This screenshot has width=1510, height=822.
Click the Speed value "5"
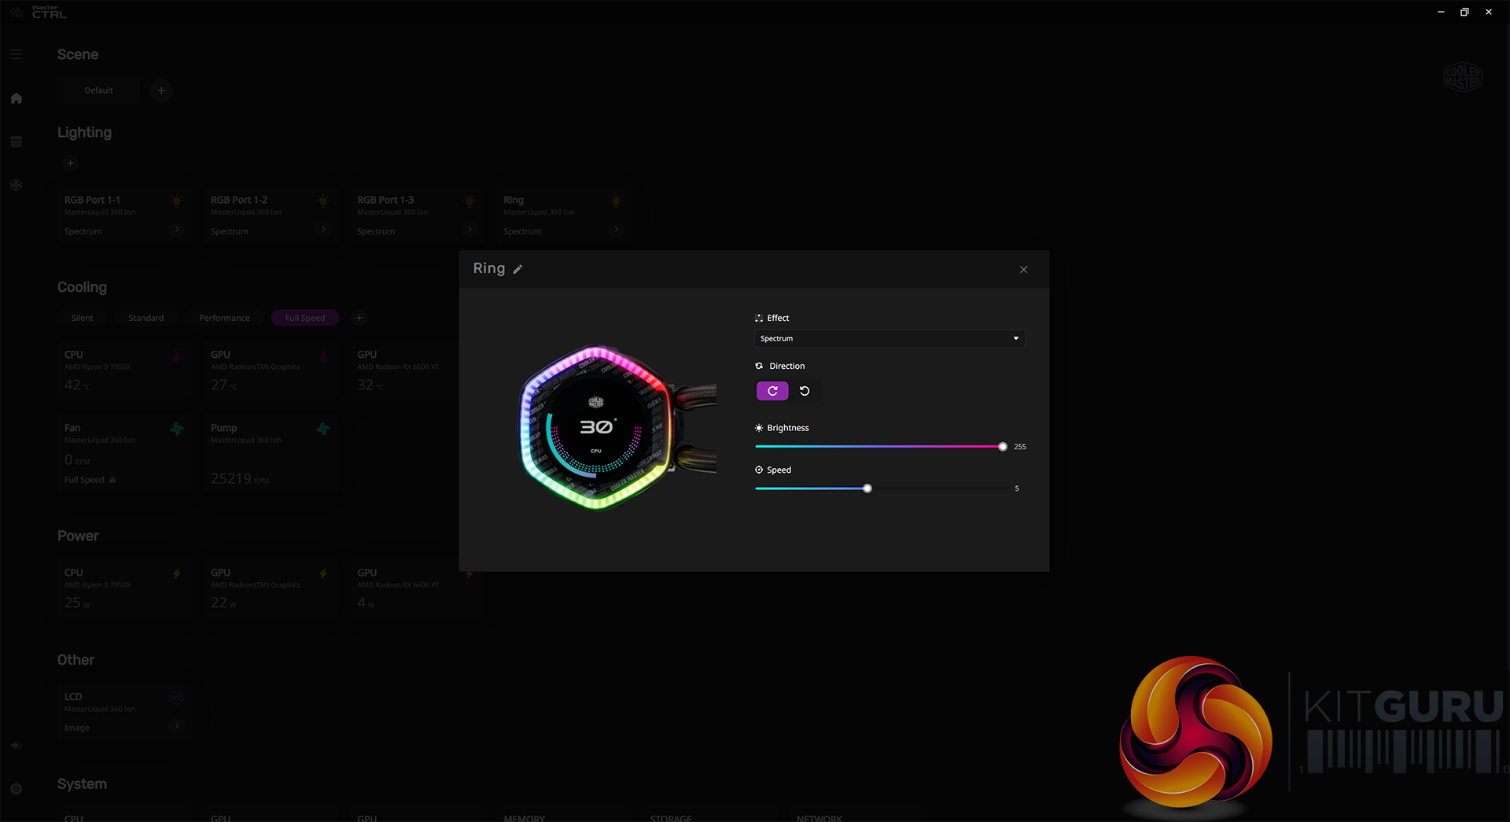point(1017,488)
